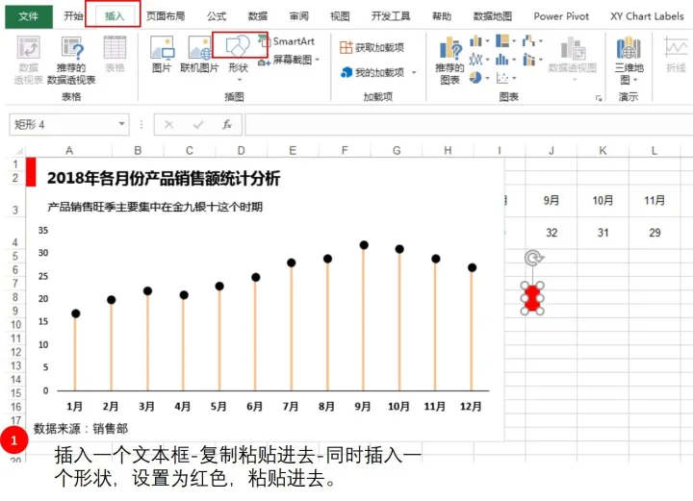The image size is (693, 501).
Task: Open 推荐的图表 recommended charts
Action: point(449,60)
